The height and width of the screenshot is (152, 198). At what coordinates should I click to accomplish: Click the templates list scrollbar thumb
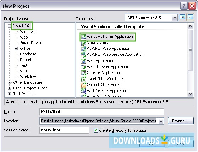click(191, 50)
